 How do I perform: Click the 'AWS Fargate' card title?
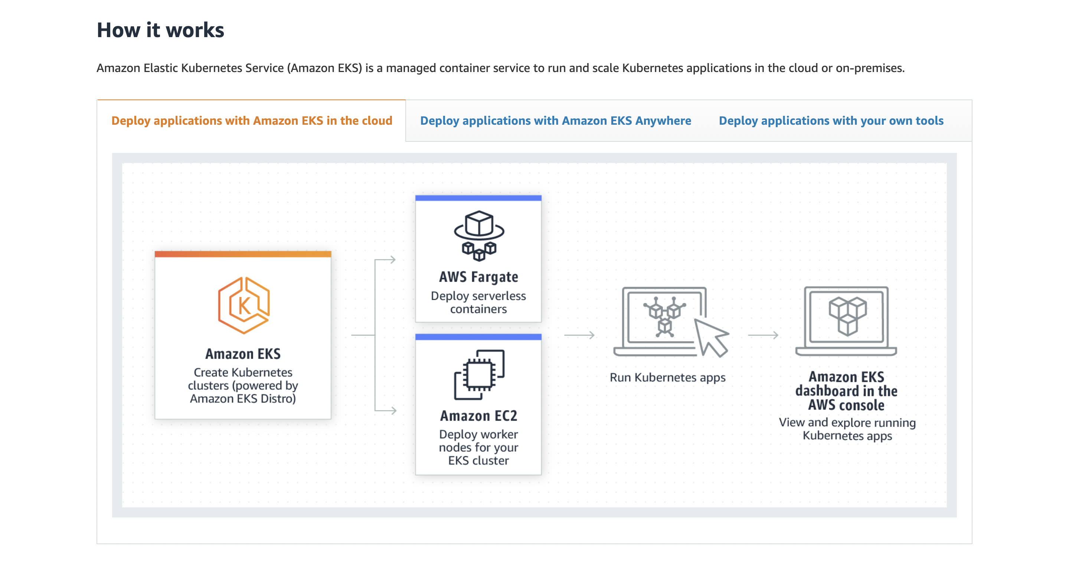point(478,277)
